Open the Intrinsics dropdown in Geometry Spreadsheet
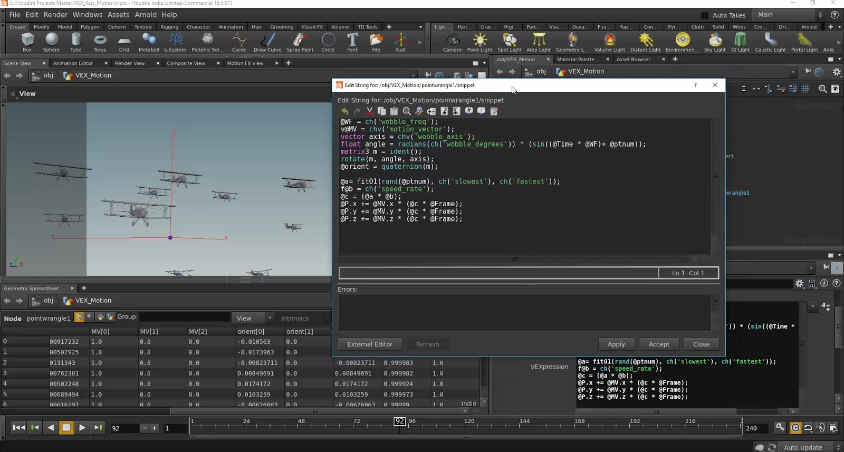The height and width of the screenshot is (452, 844). (x=303, y=318)
